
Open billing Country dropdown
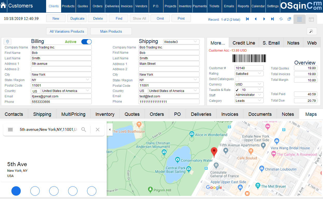pyautogui.click(x=66, y=91)
